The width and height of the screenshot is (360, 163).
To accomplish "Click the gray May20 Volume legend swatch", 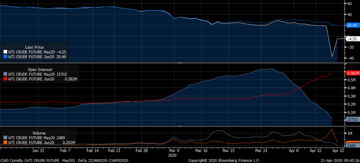I will click(5, 138).
